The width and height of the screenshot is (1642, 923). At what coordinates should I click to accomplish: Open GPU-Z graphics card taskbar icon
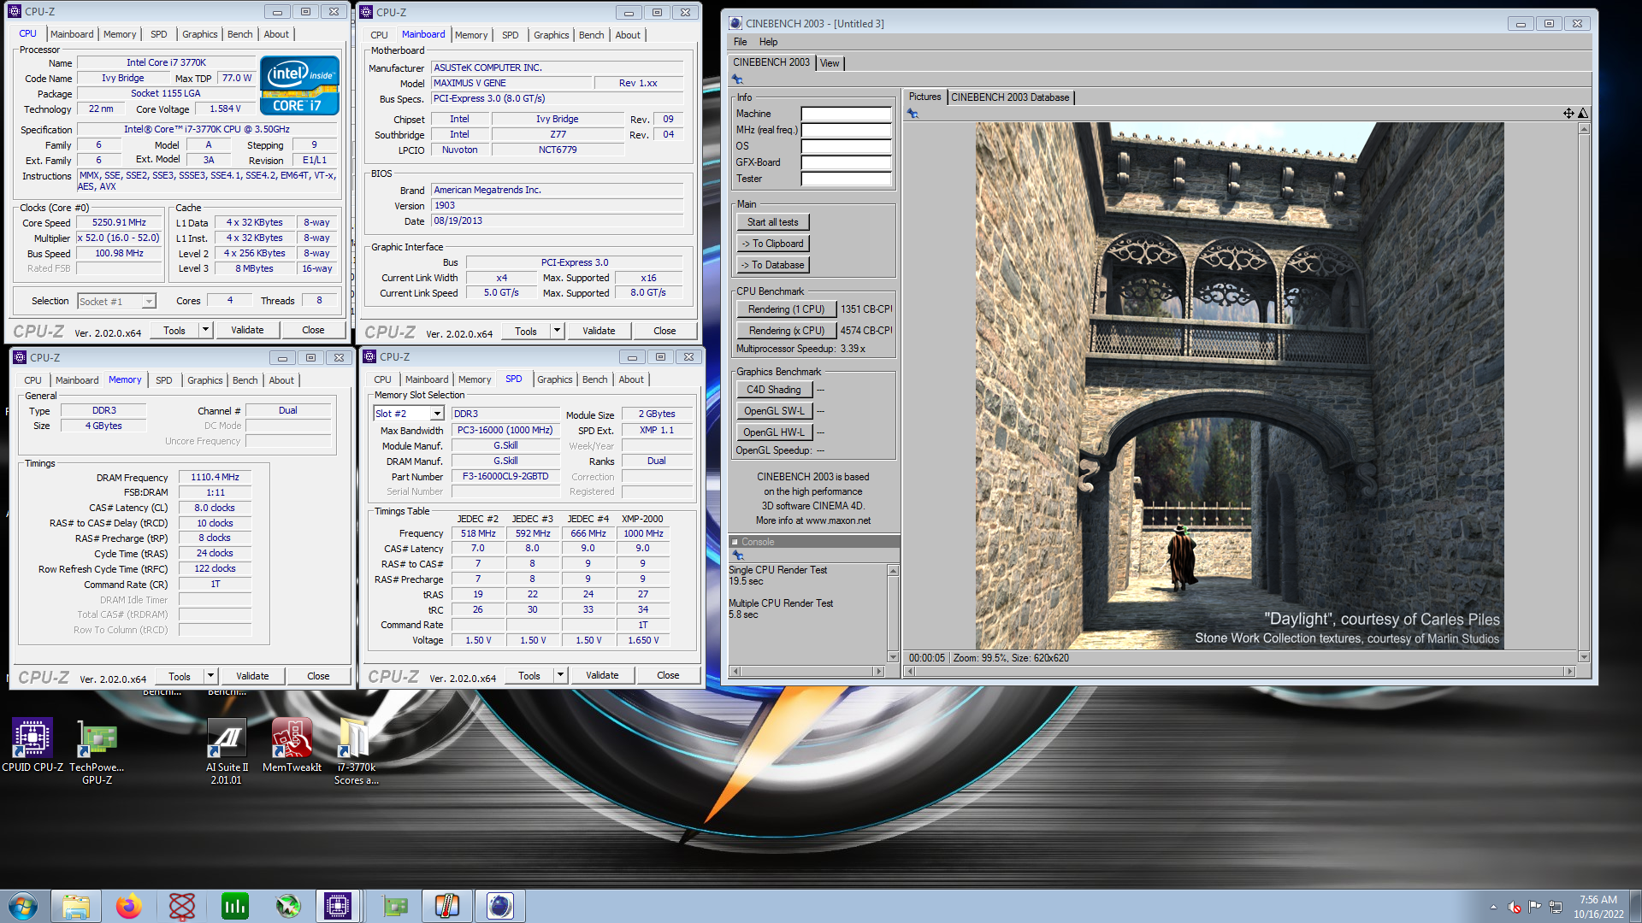pos(394,906)
